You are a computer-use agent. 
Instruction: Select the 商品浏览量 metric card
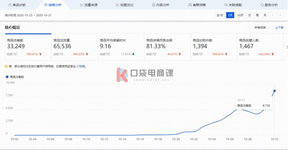[x=75, y=47]
